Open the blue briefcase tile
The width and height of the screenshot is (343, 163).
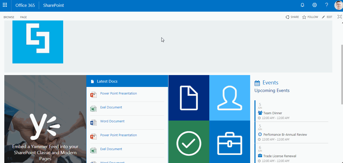pyautogui.click(x=230, y=143)
